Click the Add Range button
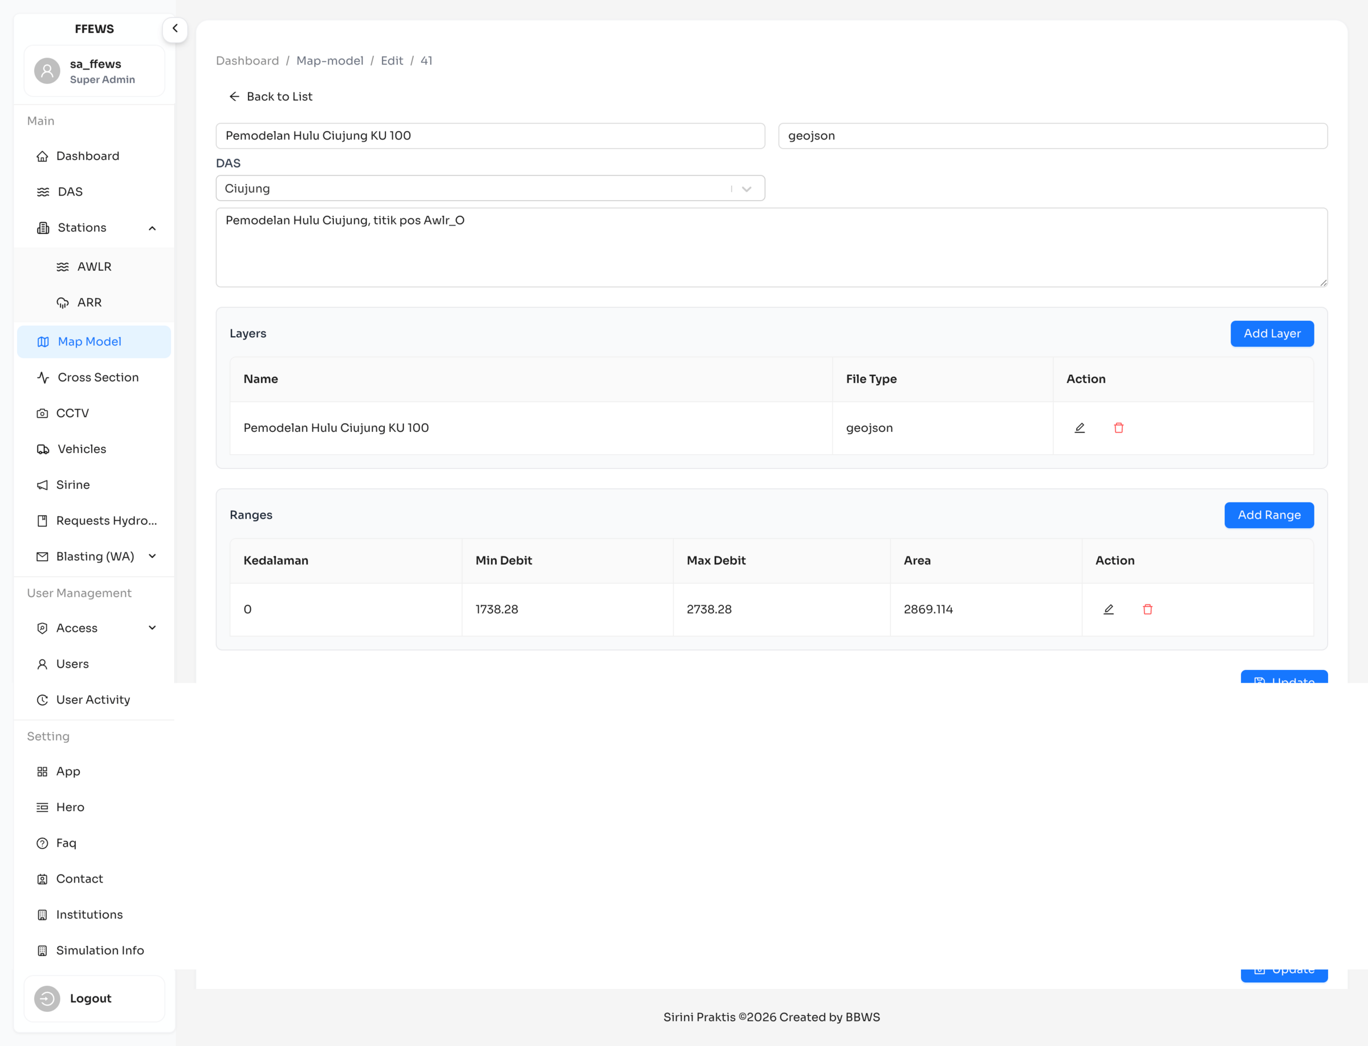Screen dimensions: 1368x1046 click(x=1269, y=516)
